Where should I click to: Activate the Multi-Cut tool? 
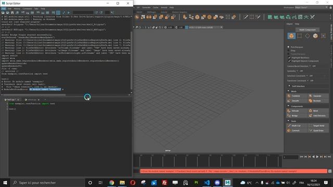point(297,126)
